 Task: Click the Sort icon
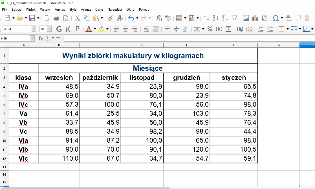[206, 18]
